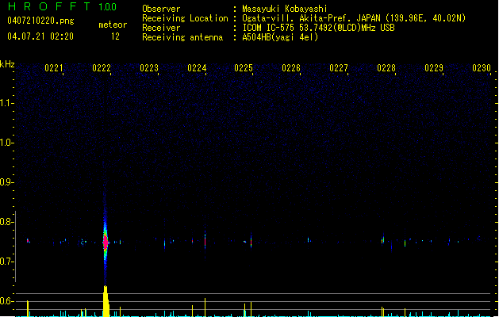Click the Receiver field label
499x317 pixels.
click(x=161, y=28)
